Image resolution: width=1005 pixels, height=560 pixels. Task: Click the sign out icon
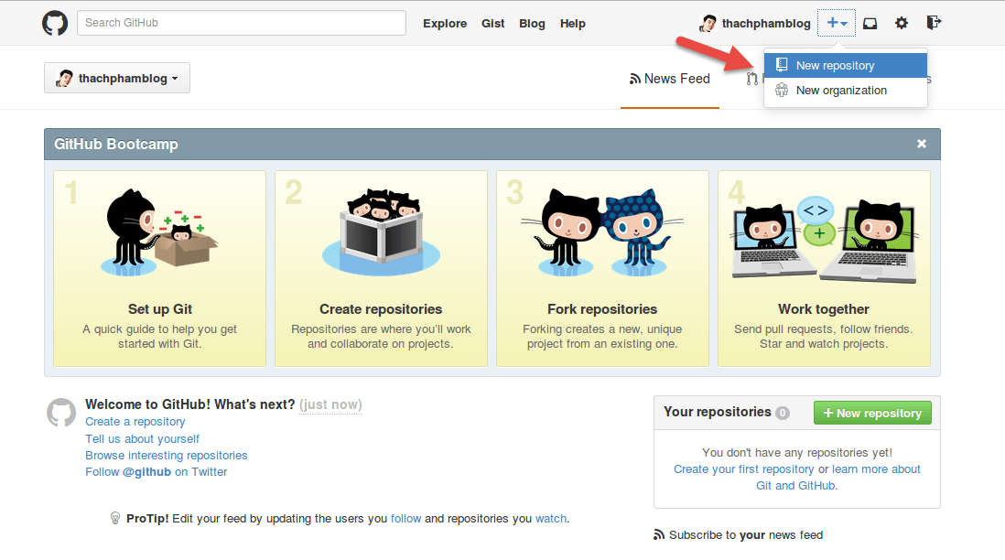934,23
